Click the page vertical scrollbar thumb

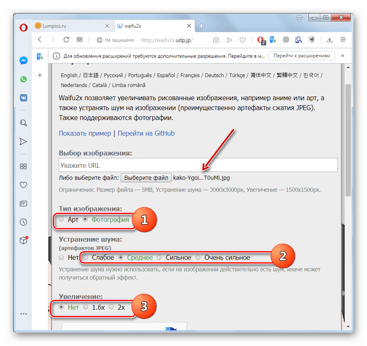tap(348, 140)
